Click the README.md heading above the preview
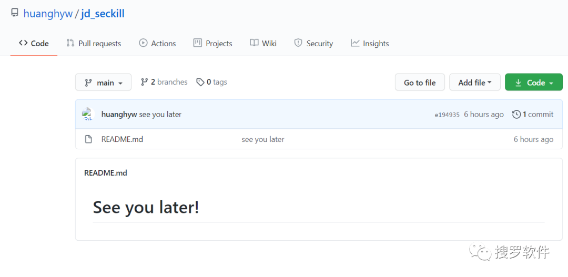Viewport: 568px width, 277px height. 105,173
